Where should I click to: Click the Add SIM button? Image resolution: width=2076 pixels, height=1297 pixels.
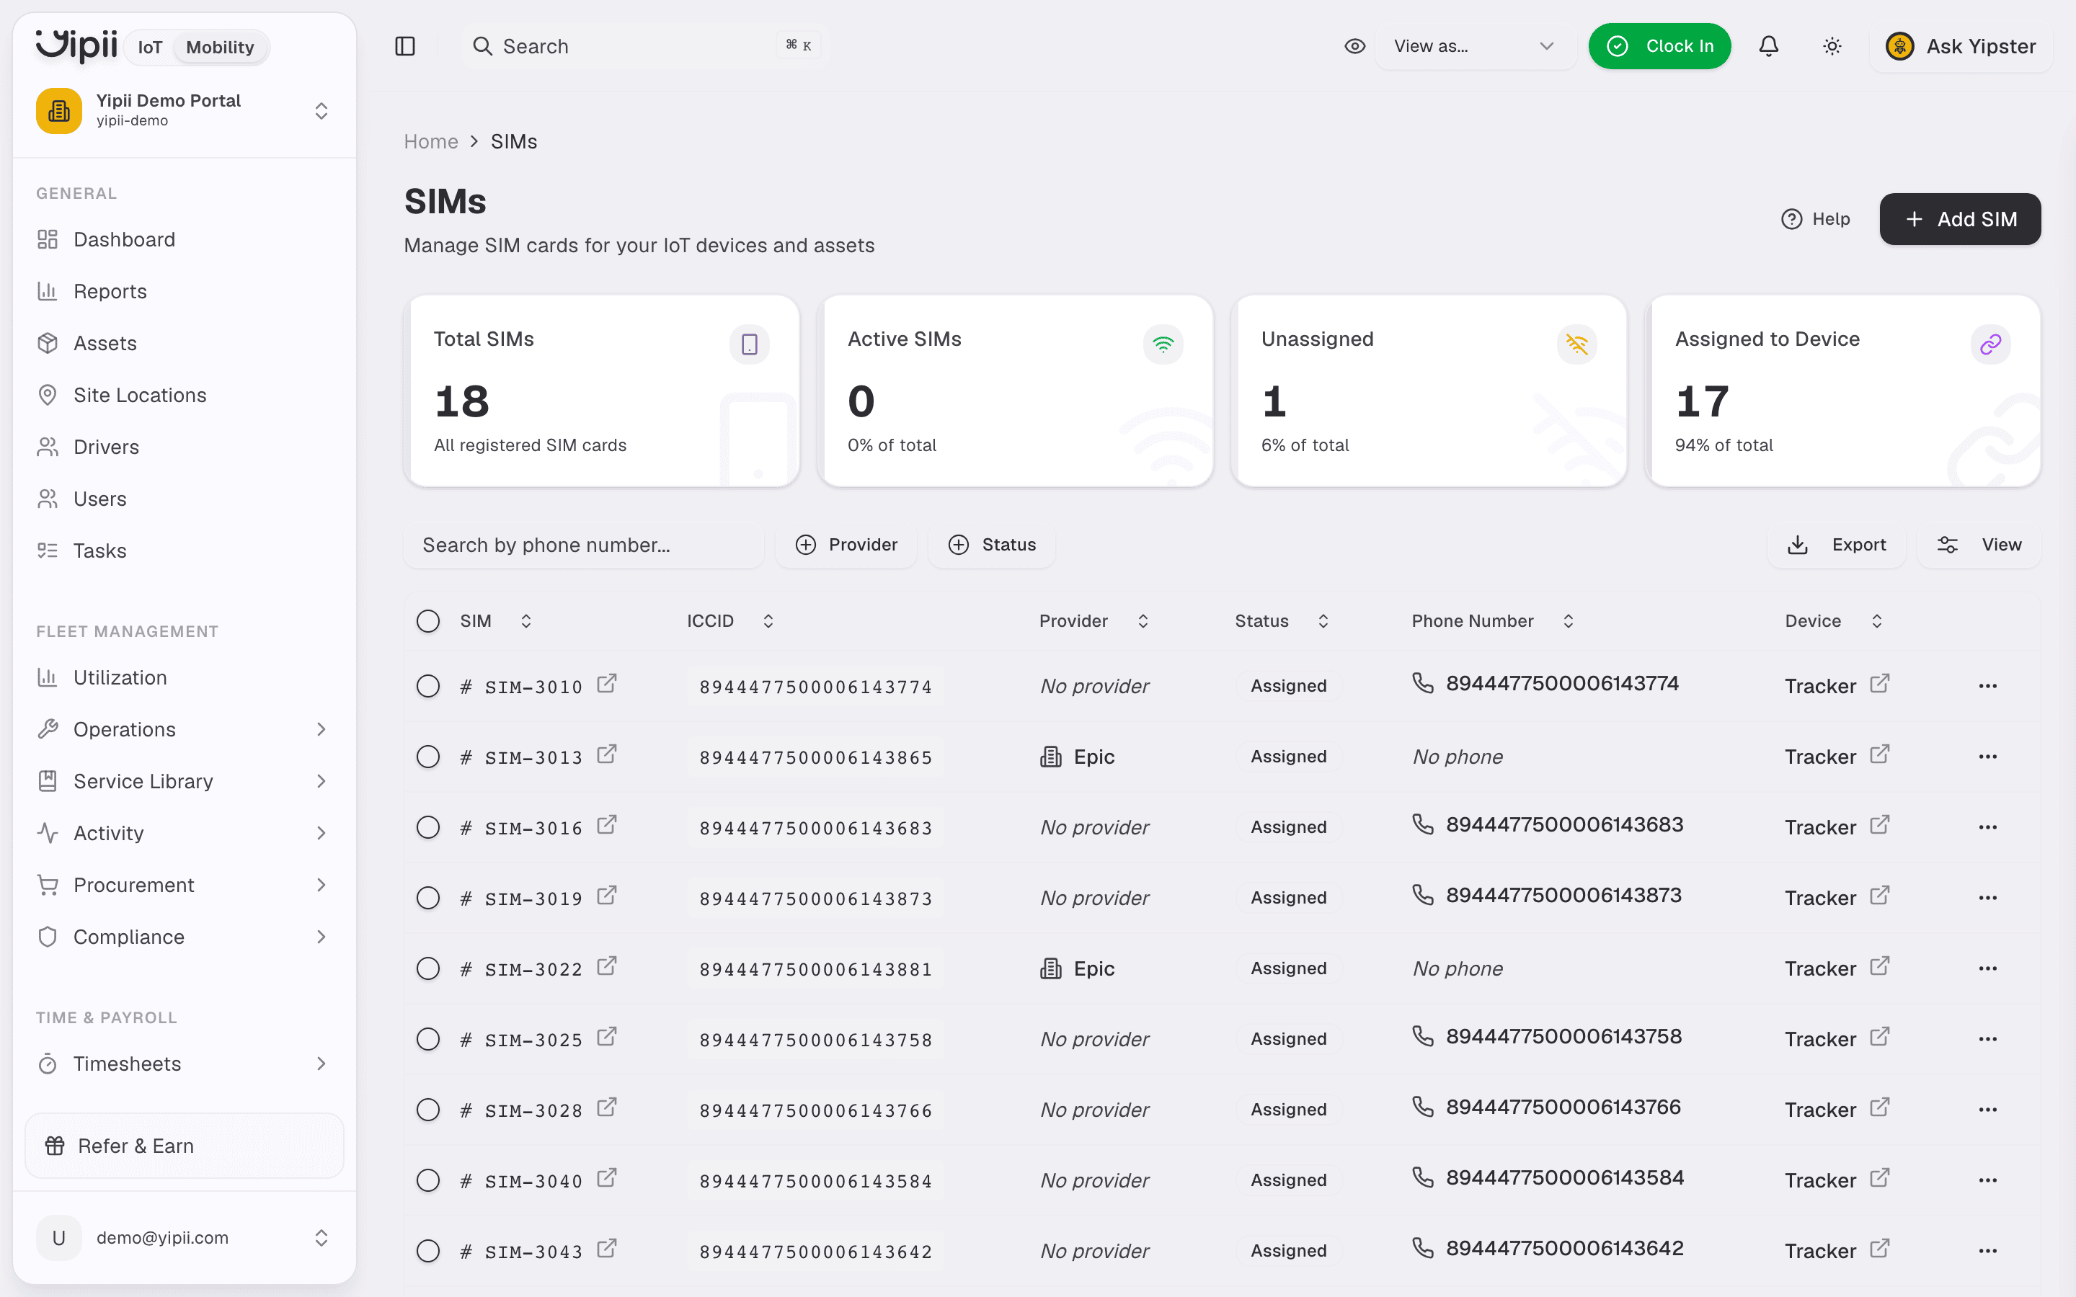(x=1960, y=219)
